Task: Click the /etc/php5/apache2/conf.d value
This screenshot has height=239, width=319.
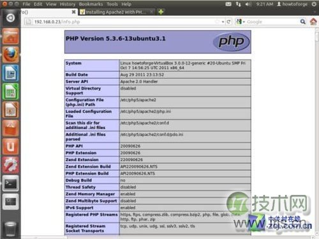Action: [x=145, y=123]
